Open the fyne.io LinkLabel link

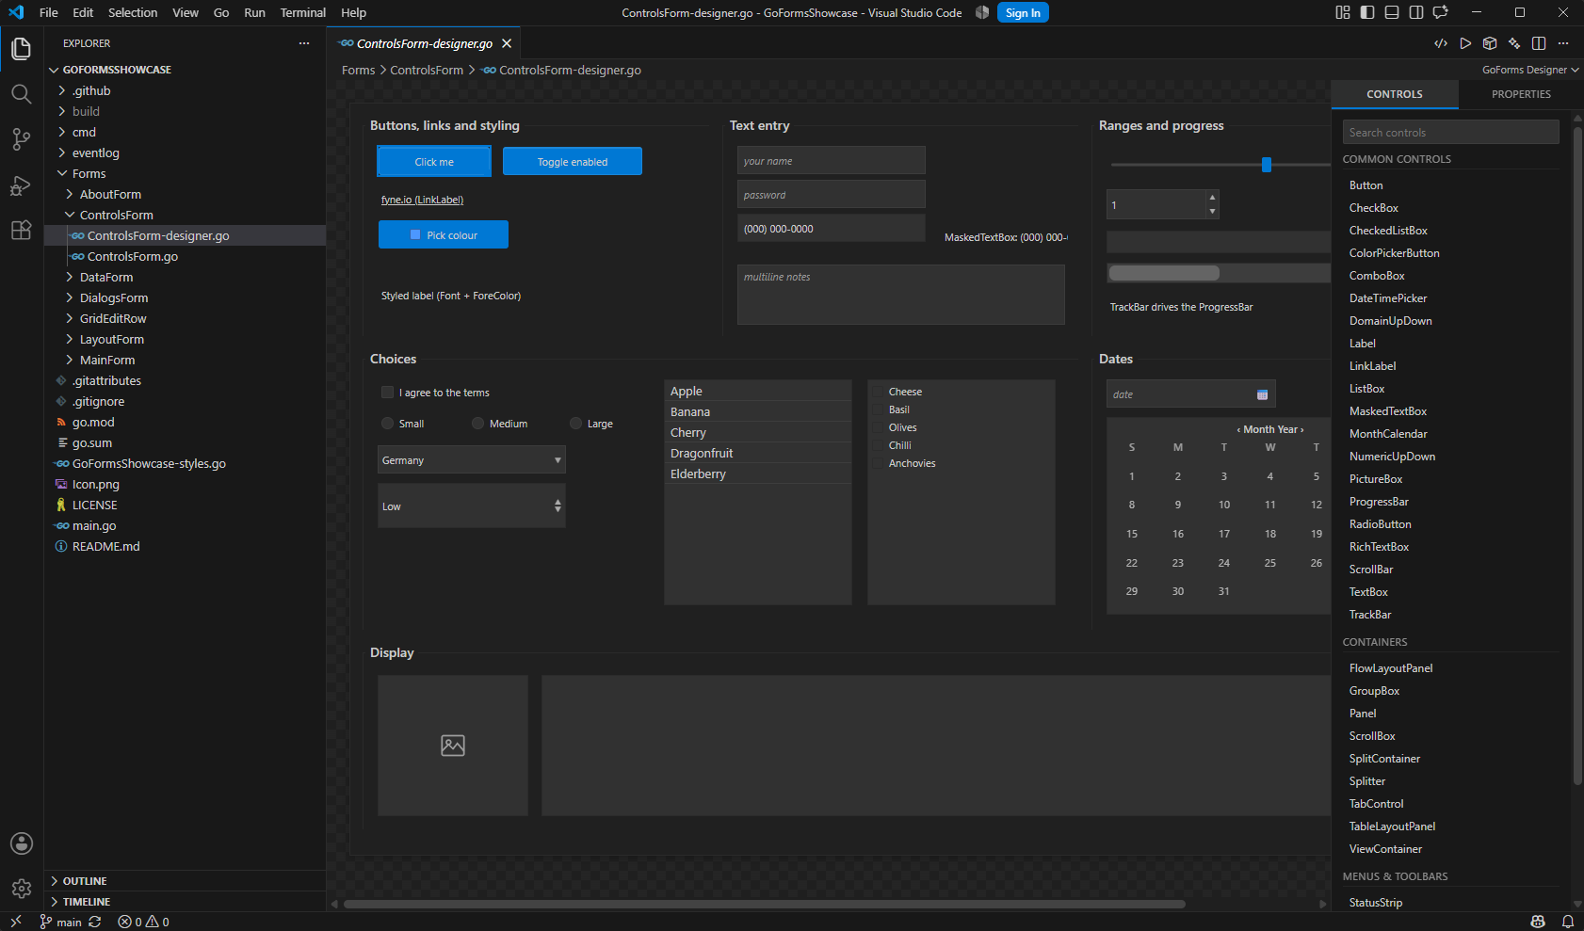point(422,200)
